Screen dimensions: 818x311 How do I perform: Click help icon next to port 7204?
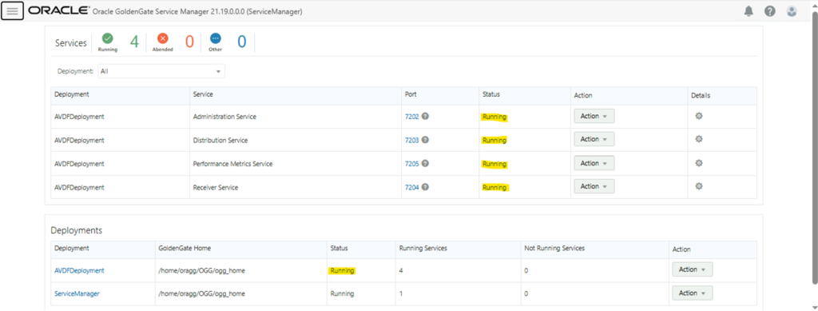(x=425, y=187)
